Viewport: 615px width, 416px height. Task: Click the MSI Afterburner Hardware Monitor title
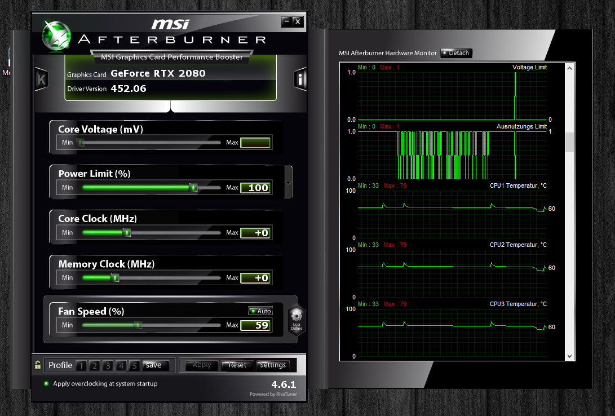click(388, 53)
